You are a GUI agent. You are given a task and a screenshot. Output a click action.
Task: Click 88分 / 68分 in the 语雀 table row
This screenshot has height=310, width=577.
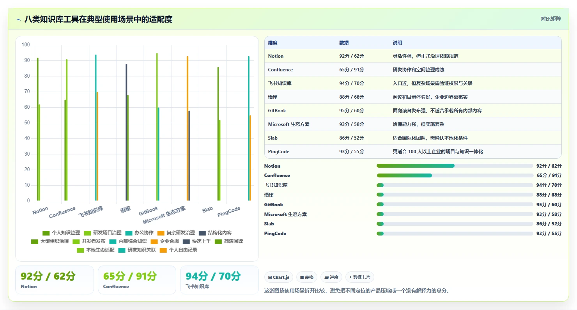coord(352,97)
